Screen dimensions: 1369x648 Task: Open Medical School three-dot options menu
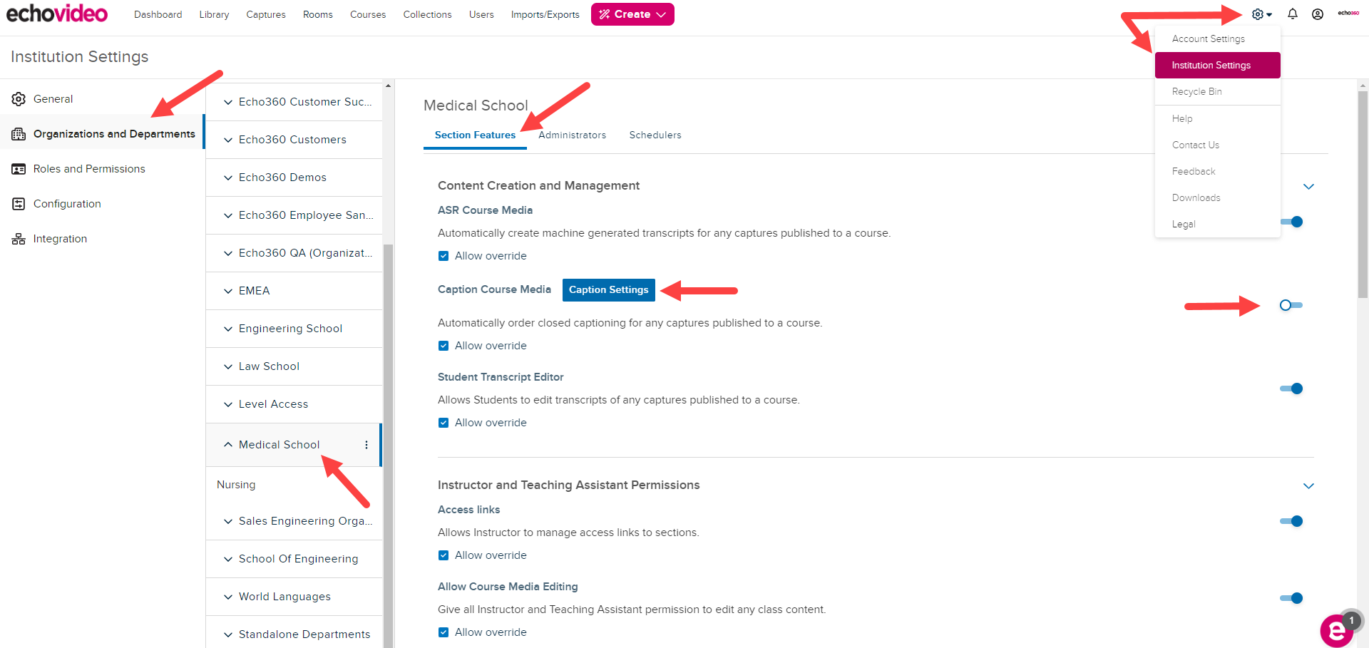tap(366, 445)
